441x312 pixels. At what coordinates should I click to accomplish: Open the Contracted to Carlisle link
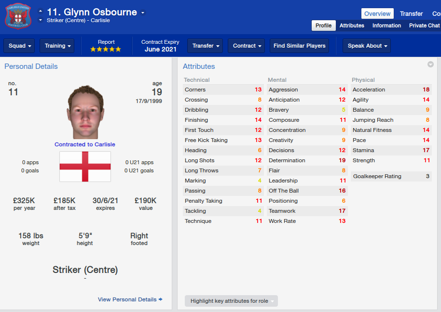coord(85,144)
